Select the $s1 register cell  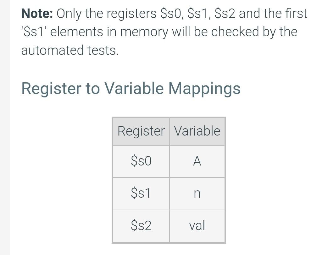[x=141, y=193]
